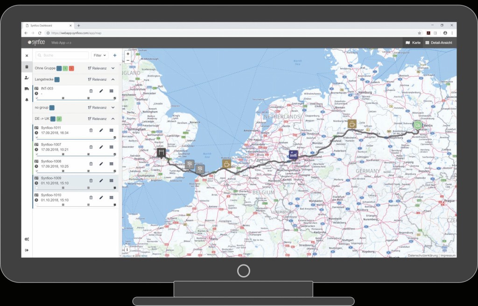Open the Filter dropdown

99,55
